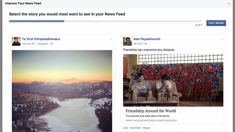The height and width of the screenshot is (132, 235).
Task: Select the graffiti couch photo story
Action: (x=173, y=80)
